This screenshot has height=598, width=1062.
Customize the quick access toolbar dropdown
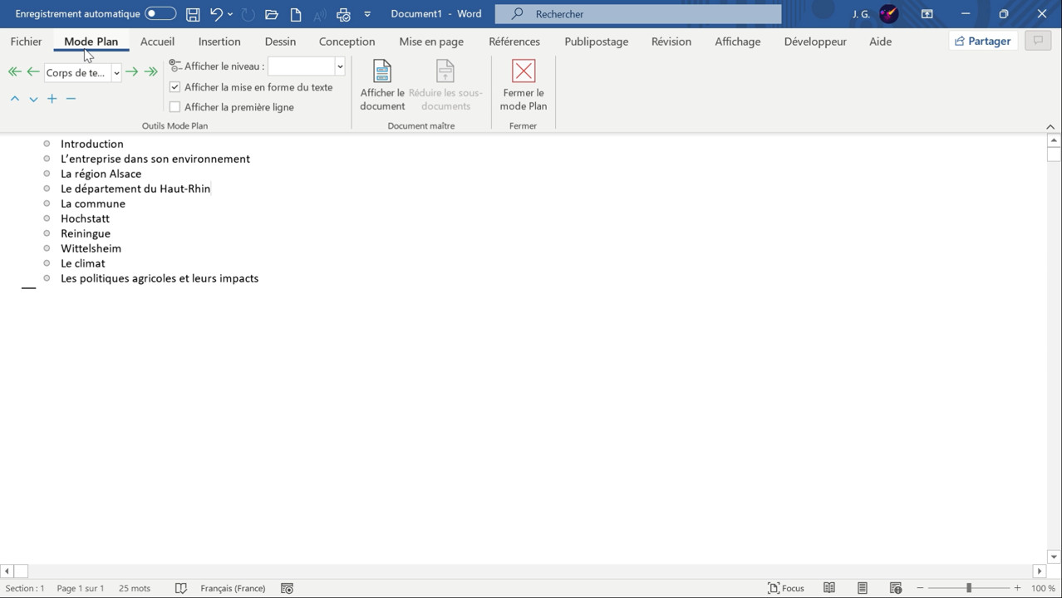[x=367, y=14]
